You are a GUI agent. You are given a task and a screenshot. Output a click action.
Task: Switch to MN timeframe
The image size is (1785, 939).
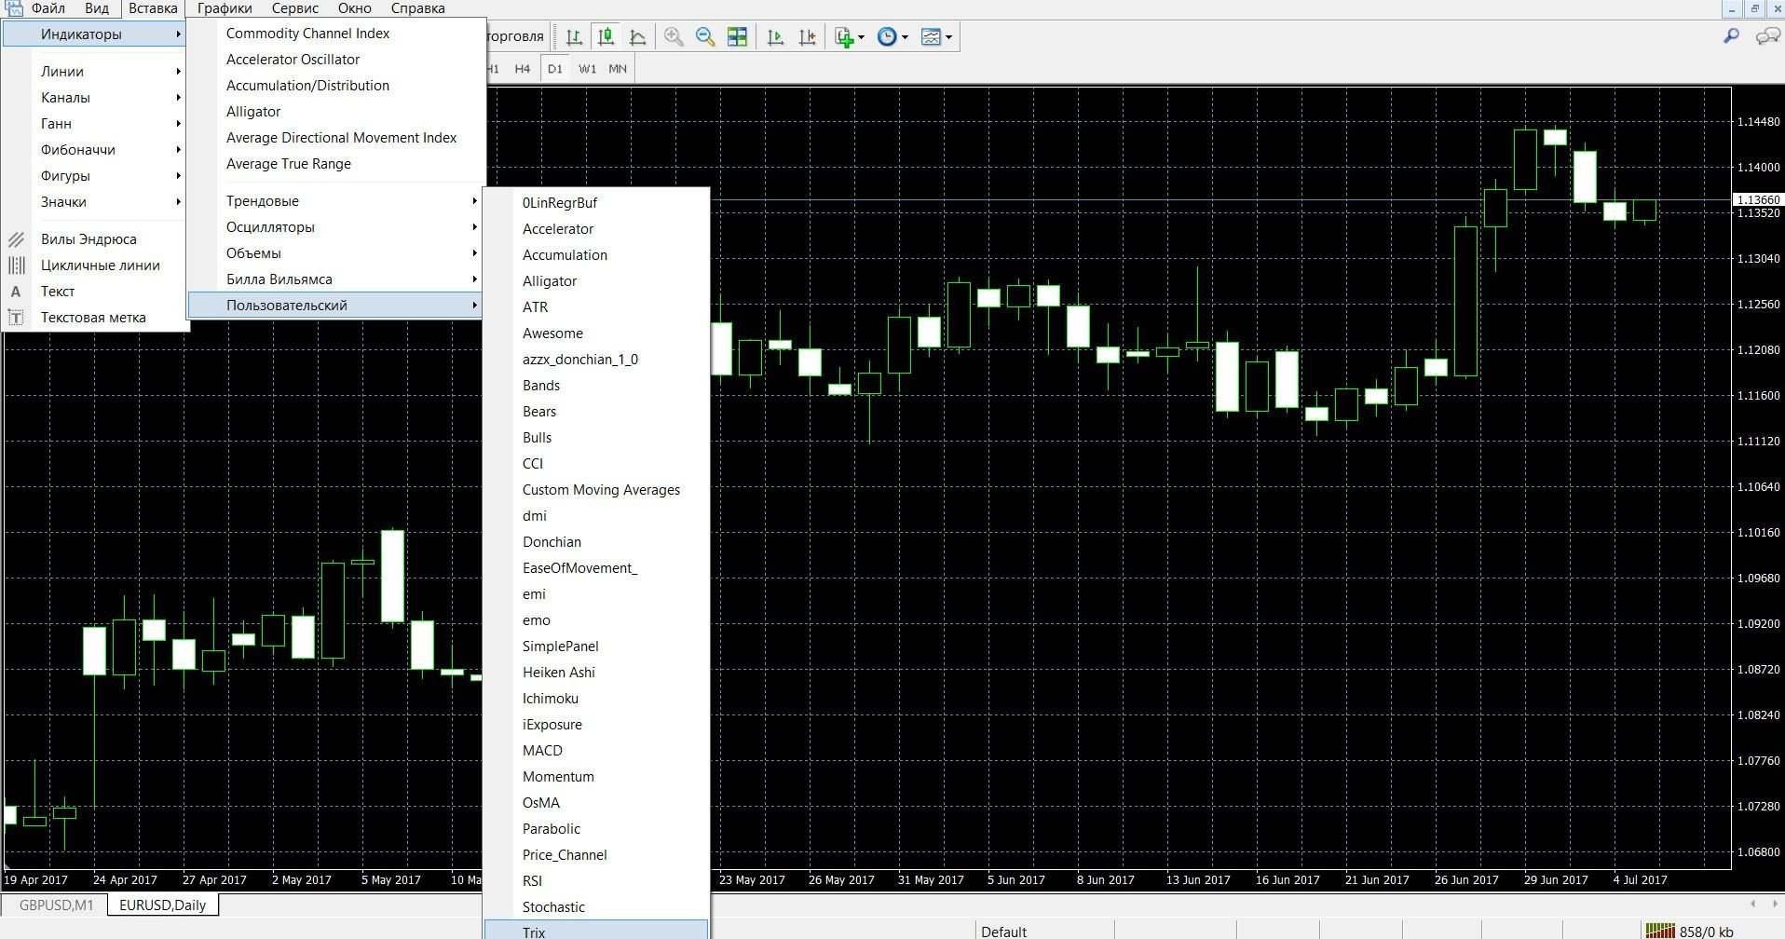[618, 69]
